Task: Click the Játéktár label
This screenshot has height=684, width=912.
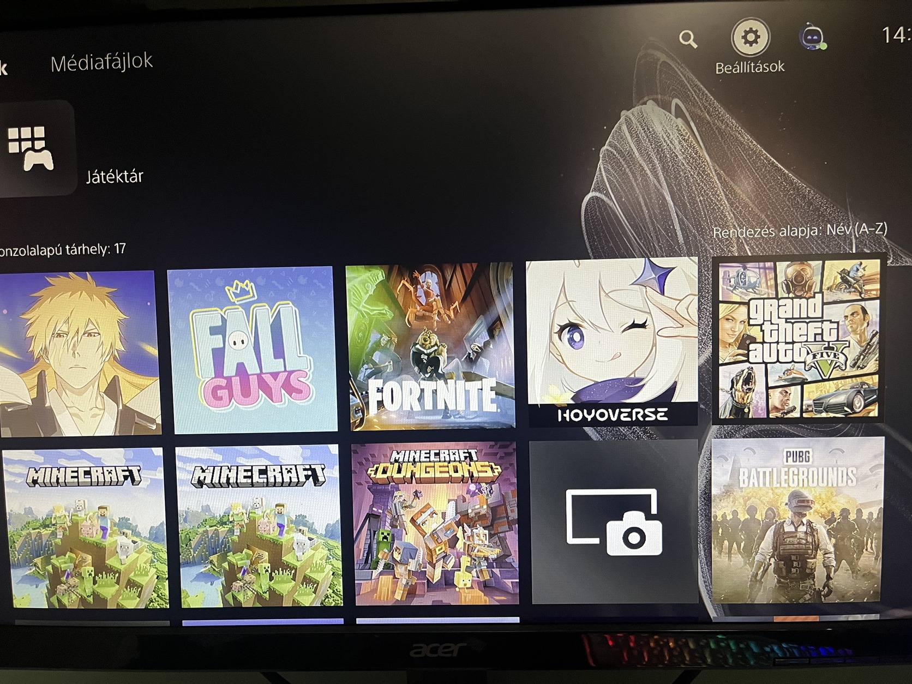Action: (x=115, y=176)
